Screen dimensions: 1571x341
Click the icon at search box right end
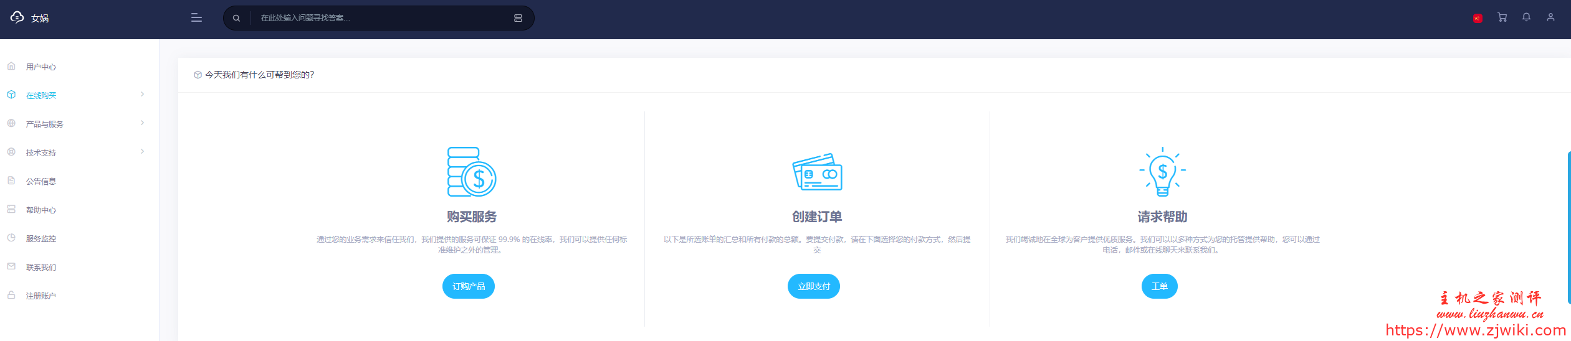click(x=518, y=18)
